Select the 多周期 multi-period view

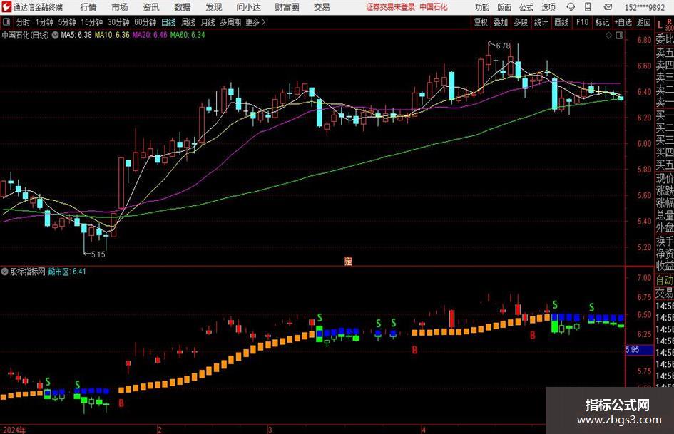pyautogui.click(x=230, y=22)
